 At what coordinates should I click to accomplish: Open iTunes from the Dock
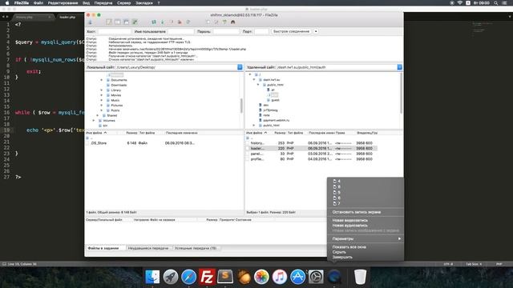click(280, 277)
